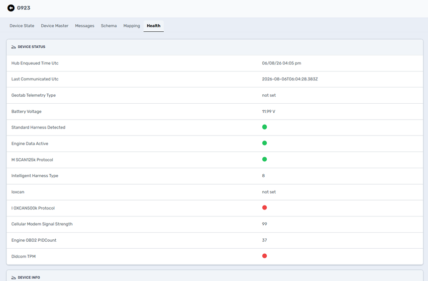Image resolution: width=428 pixels, height=281 pixels.
Task: Click the G923 device title
Action: tap(24, 8)
